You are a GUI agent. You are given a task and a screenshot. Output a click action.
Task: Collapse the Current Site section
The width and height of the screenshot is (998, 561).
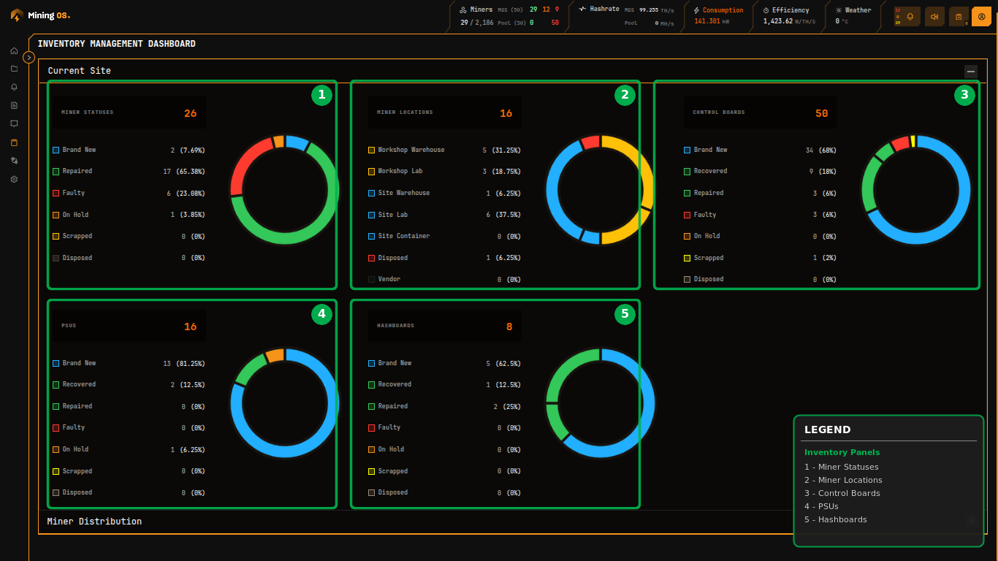click(971, 72)
